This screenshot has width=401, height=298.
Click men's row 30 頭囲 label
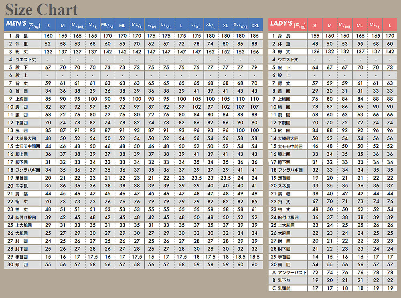click(20, 265)
